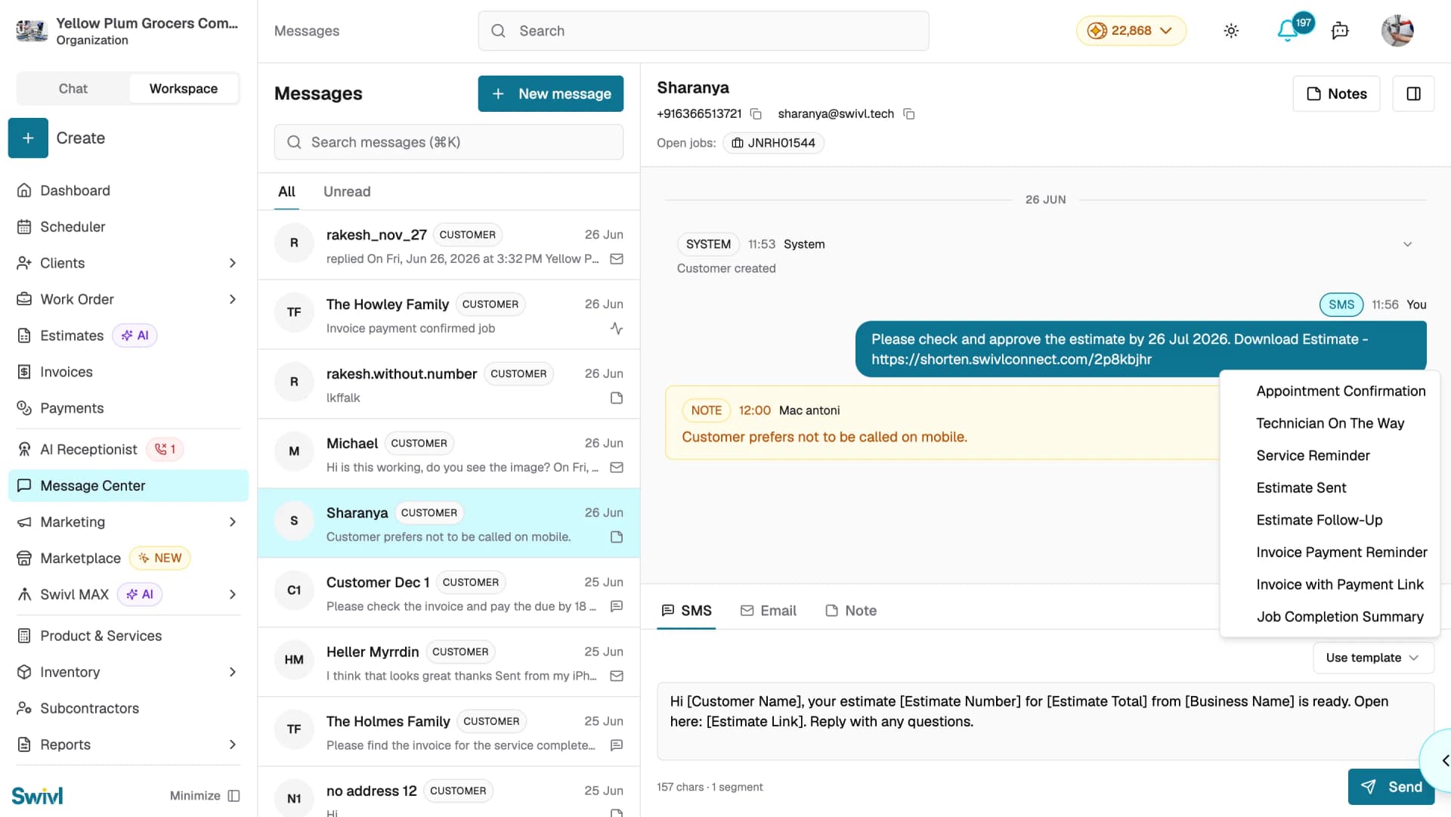1451x817 pixels.
Task: Expand the Clients submenu
Action: coord(232,263)
